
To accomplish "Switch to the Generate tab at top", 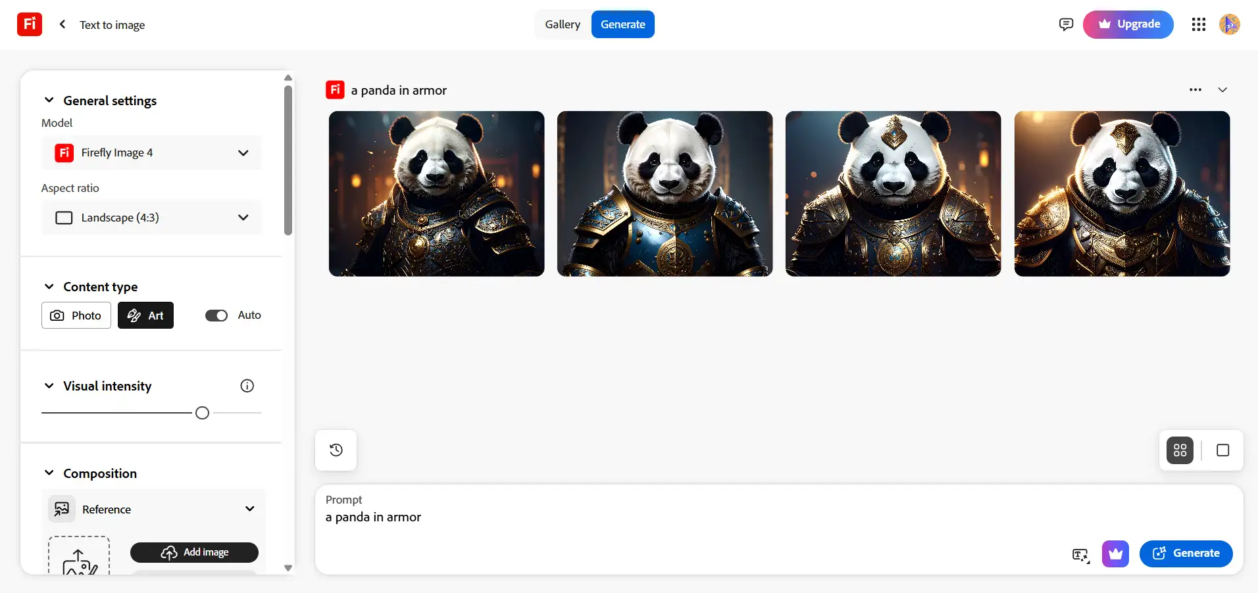I will coord(622,24).
